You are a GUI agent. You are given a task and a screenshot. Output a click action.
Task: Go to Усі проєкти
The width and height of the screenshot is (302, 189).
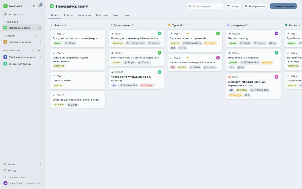pyautogui.click(x=22, y=15)
